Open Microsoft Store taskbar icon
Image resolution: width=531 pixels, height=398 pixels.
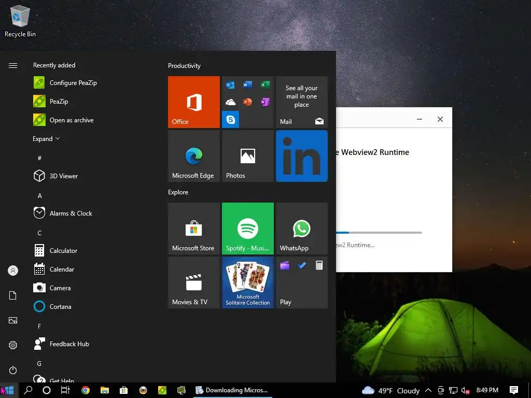pyautogui.click(x=123, y=390)
